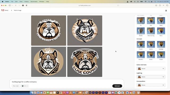Image resolution: width=170 pixels, height=95 pixels.
Task: Expand the Composition dropdown
Action: 151,85
